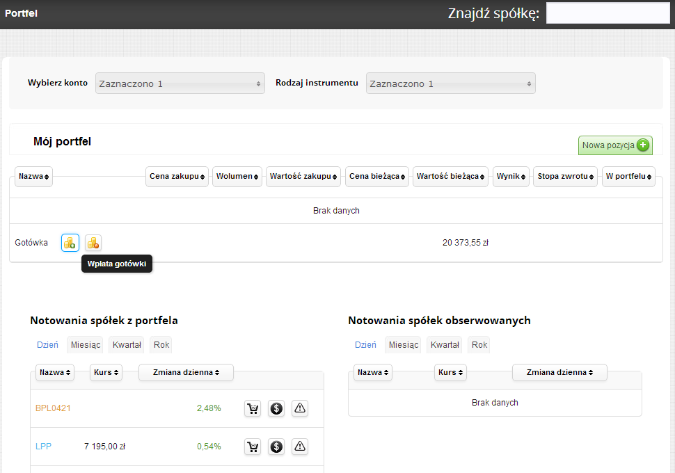Select Rok tab in portfolio quotes

tap(161, 345)
